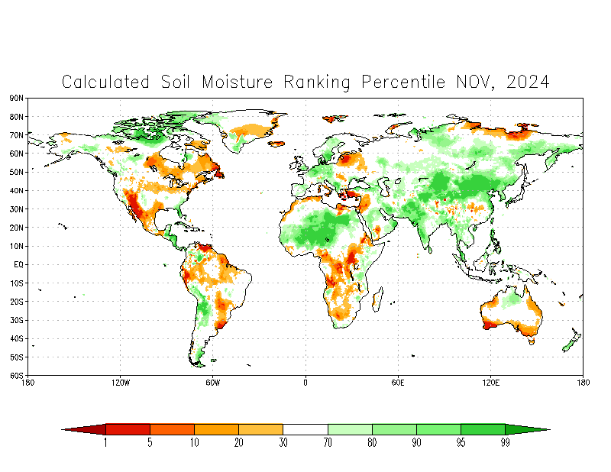Click on Madagascar on the map
Screen dimensions: 611x472
click(377, 299)
